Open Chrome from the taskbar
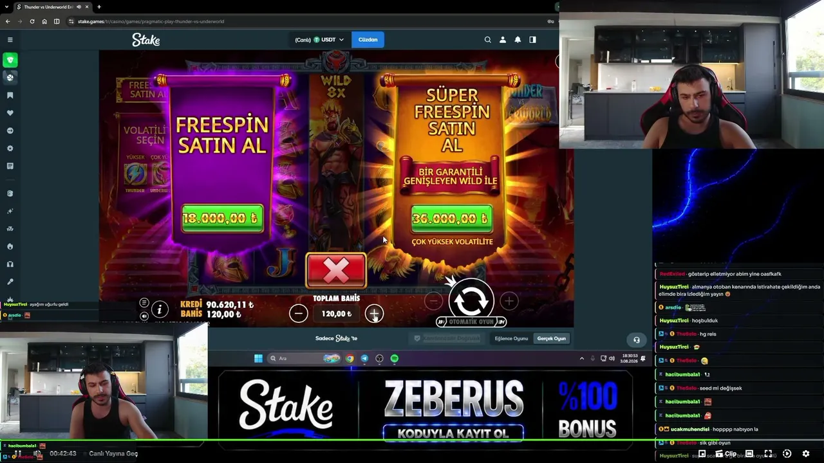 (x=350, y=359)
